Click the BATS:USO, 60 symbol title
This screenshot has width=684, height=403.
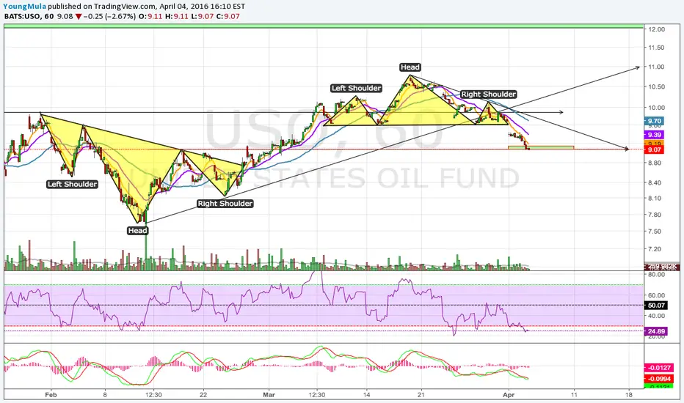coord(29,17)
